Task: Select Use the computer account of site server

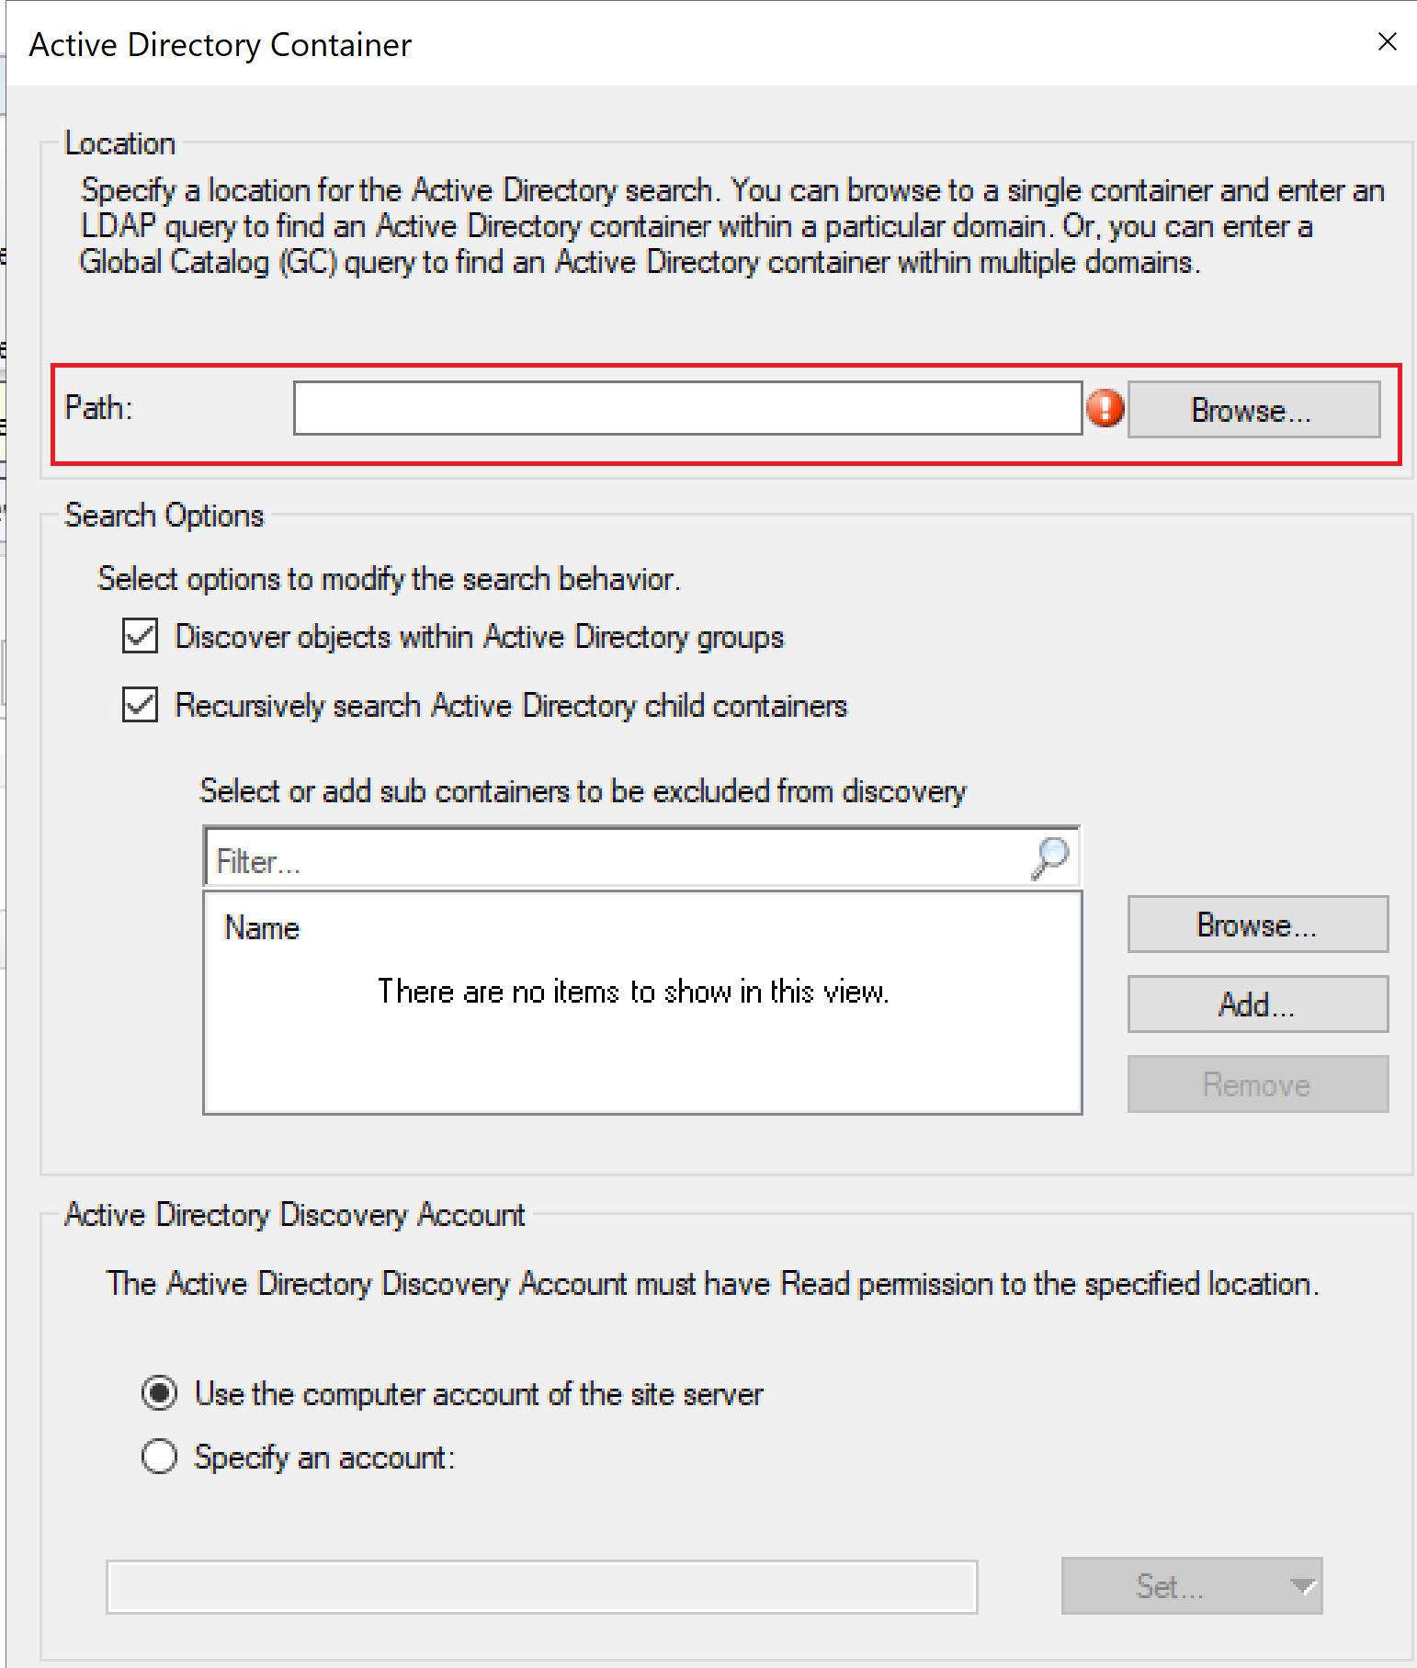Action: point(160,1393)
